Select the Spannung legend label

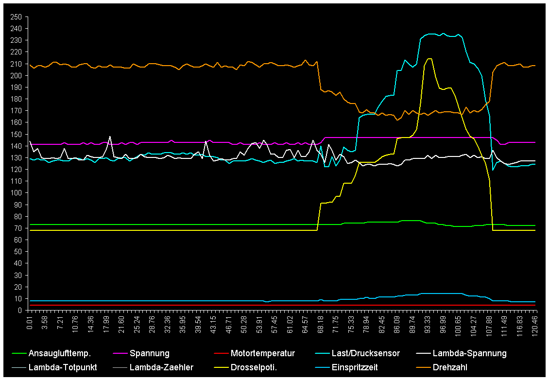150,353
